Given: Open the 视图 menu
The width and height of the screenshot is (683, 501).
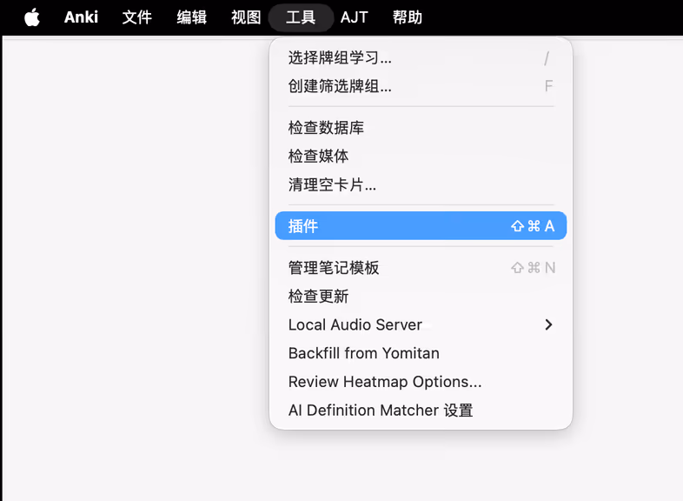Looking at the screenshot, I should tap(246, 17).
